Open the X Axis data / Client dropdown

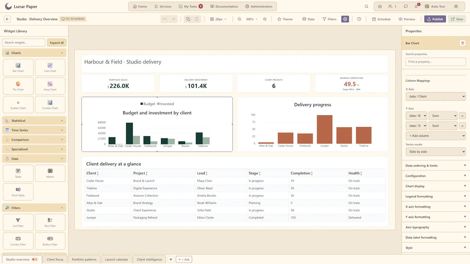pos(436,97)
